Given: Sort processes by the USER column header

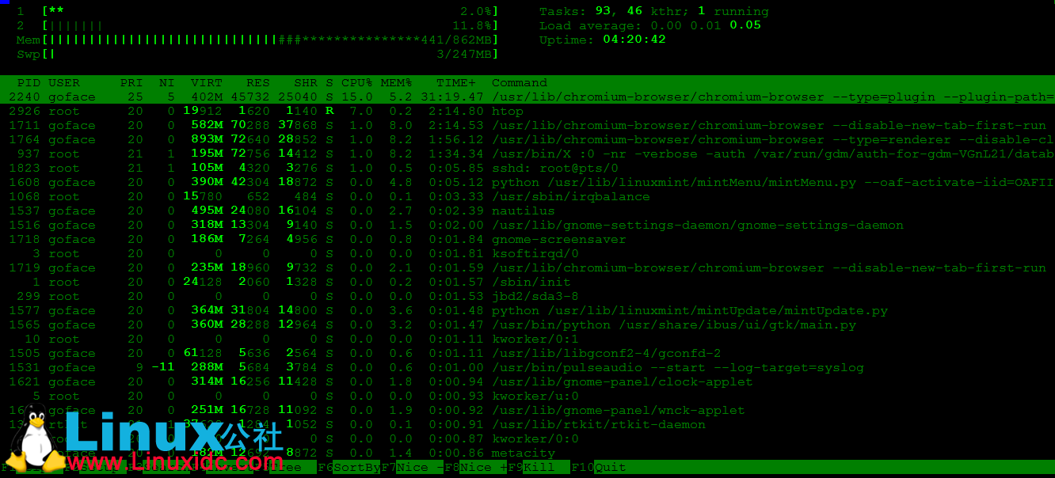Looking at the screenshot, I should [x=63, y=82].
